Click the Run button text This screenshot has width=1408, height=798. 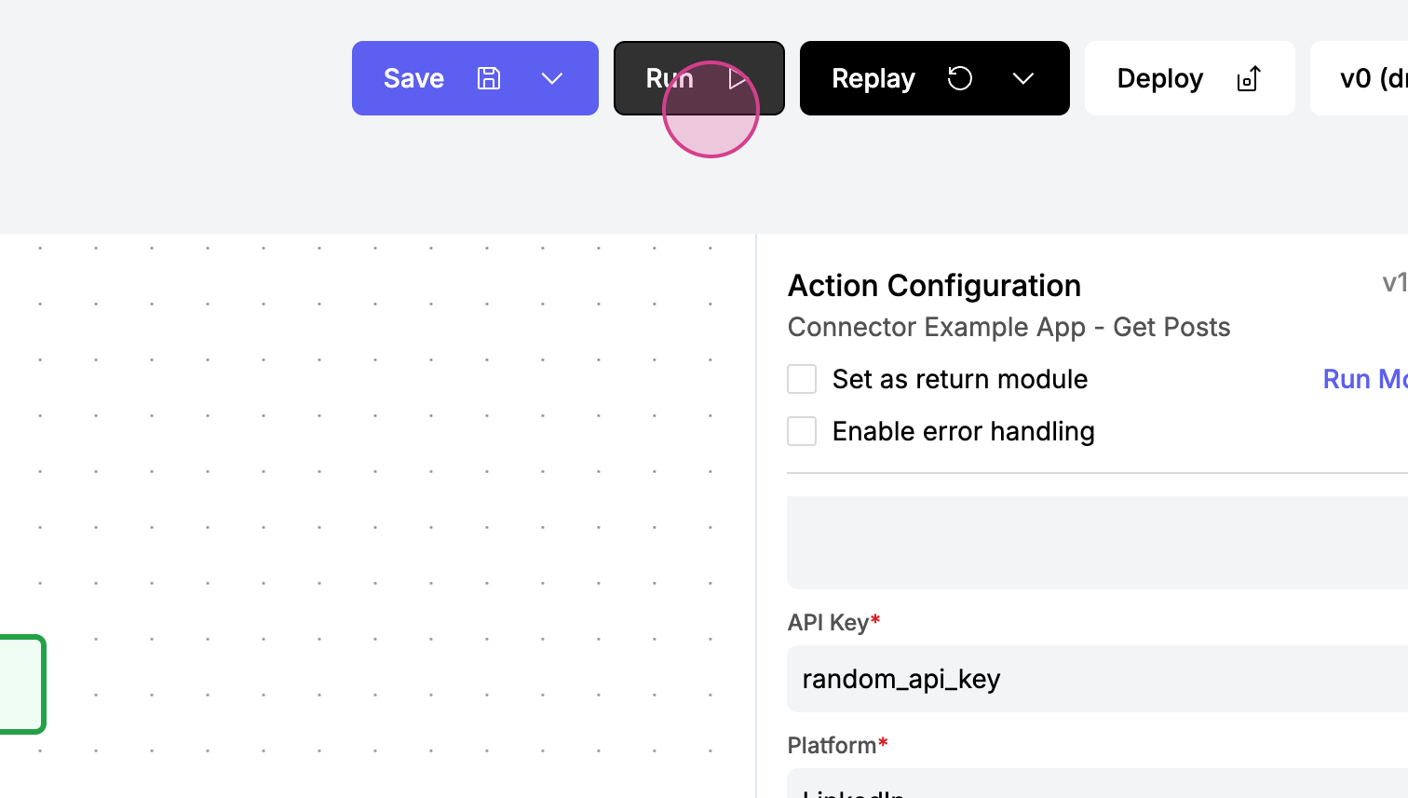670,78
